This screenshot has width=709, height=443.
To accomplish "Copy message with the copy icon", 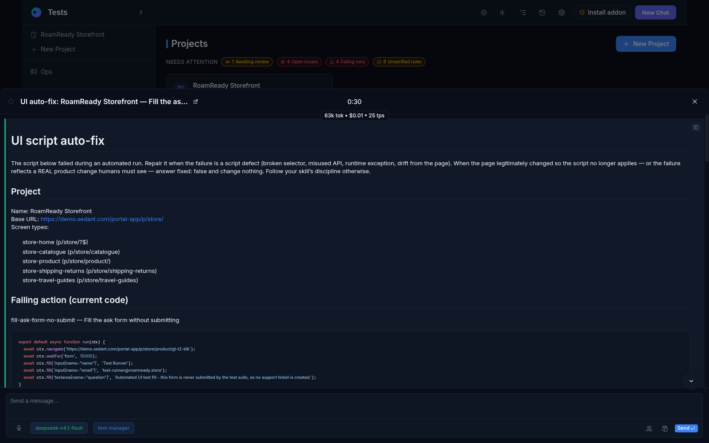I will point(696,127).
